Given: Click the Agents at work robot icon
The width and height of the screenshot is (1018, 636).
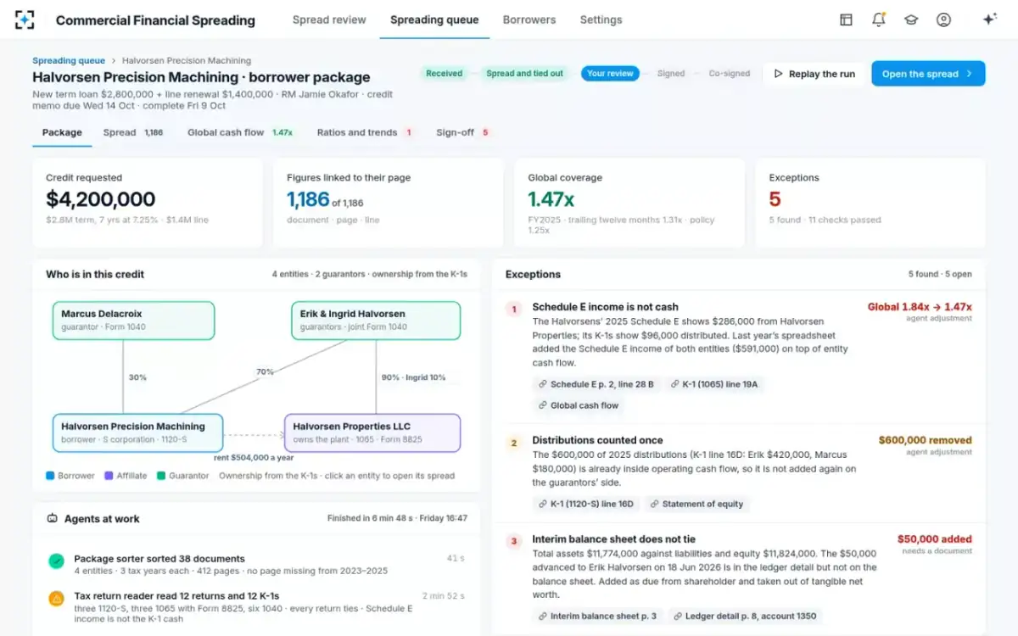Looking at the screenshot, I should (x=53, y=518).
